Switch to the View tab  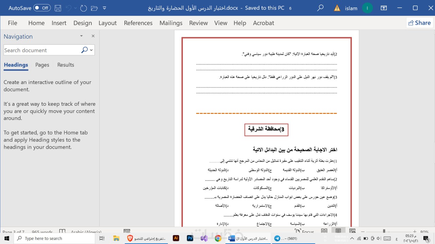pos(221,23)
